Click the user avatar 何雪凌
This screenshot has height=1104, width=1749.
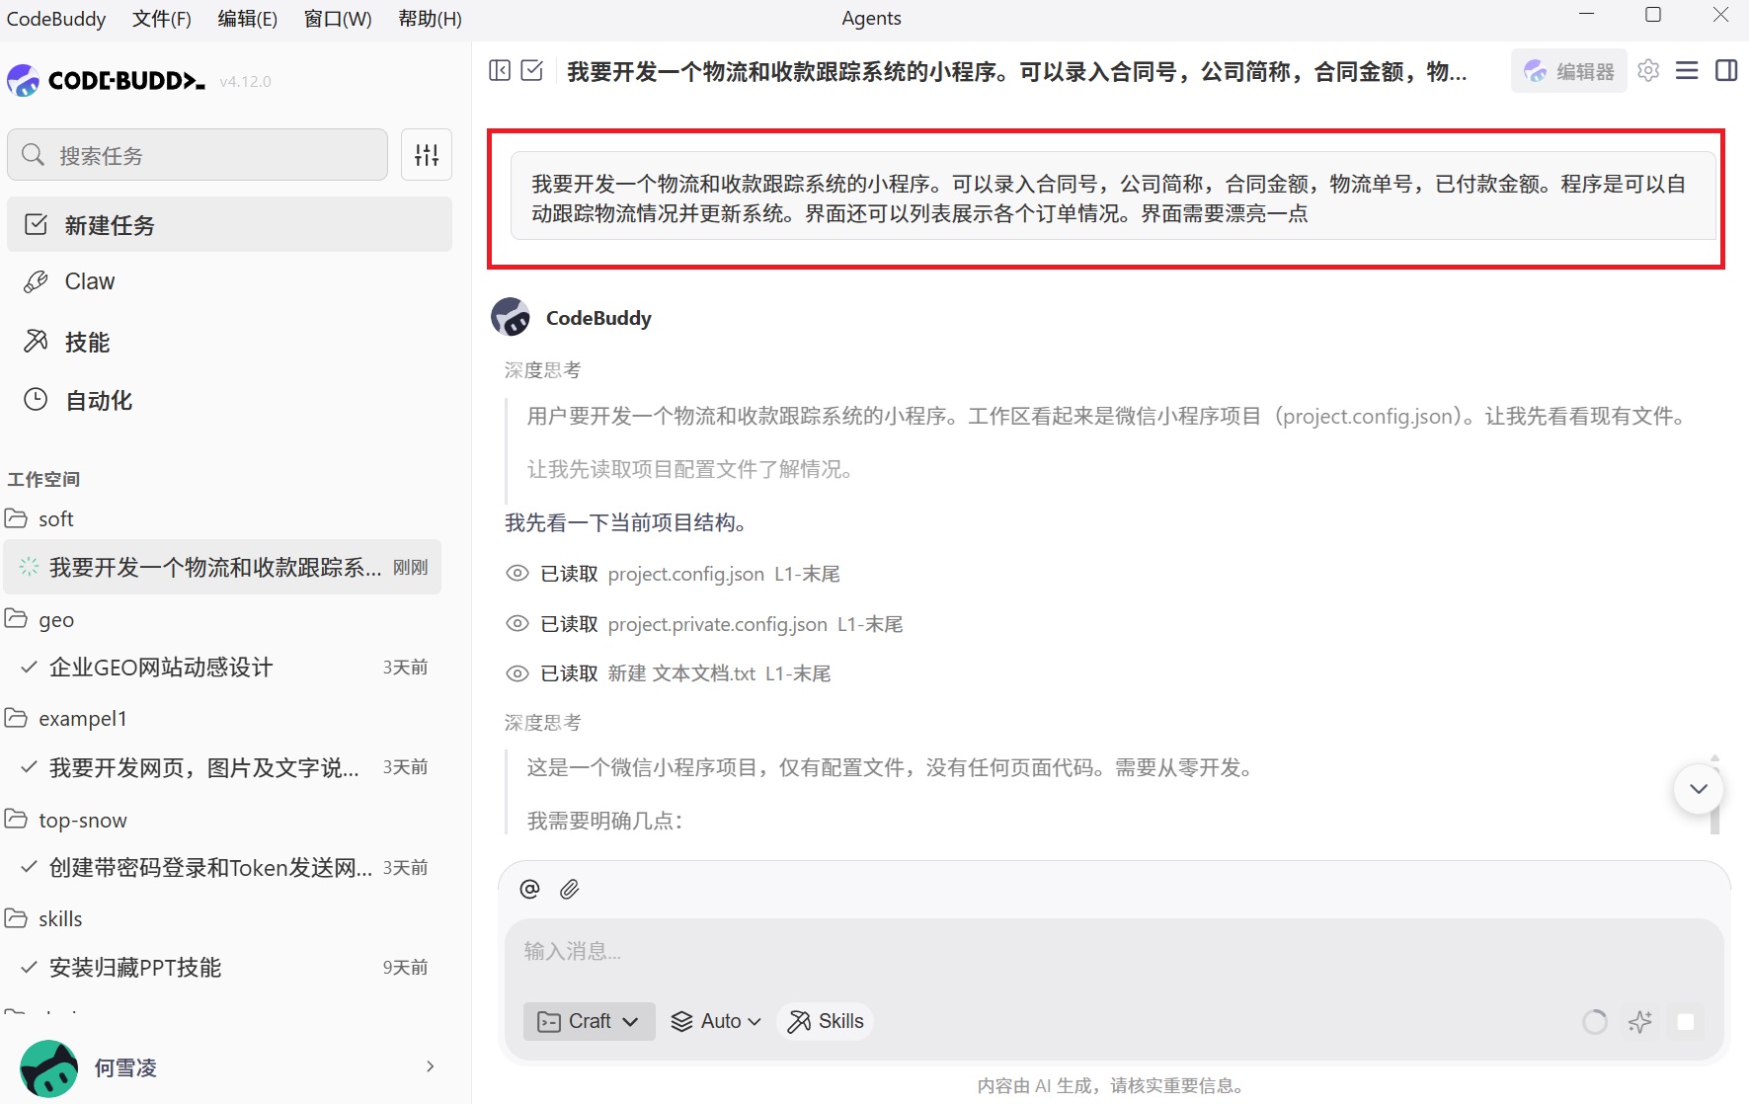point(48,1068)
